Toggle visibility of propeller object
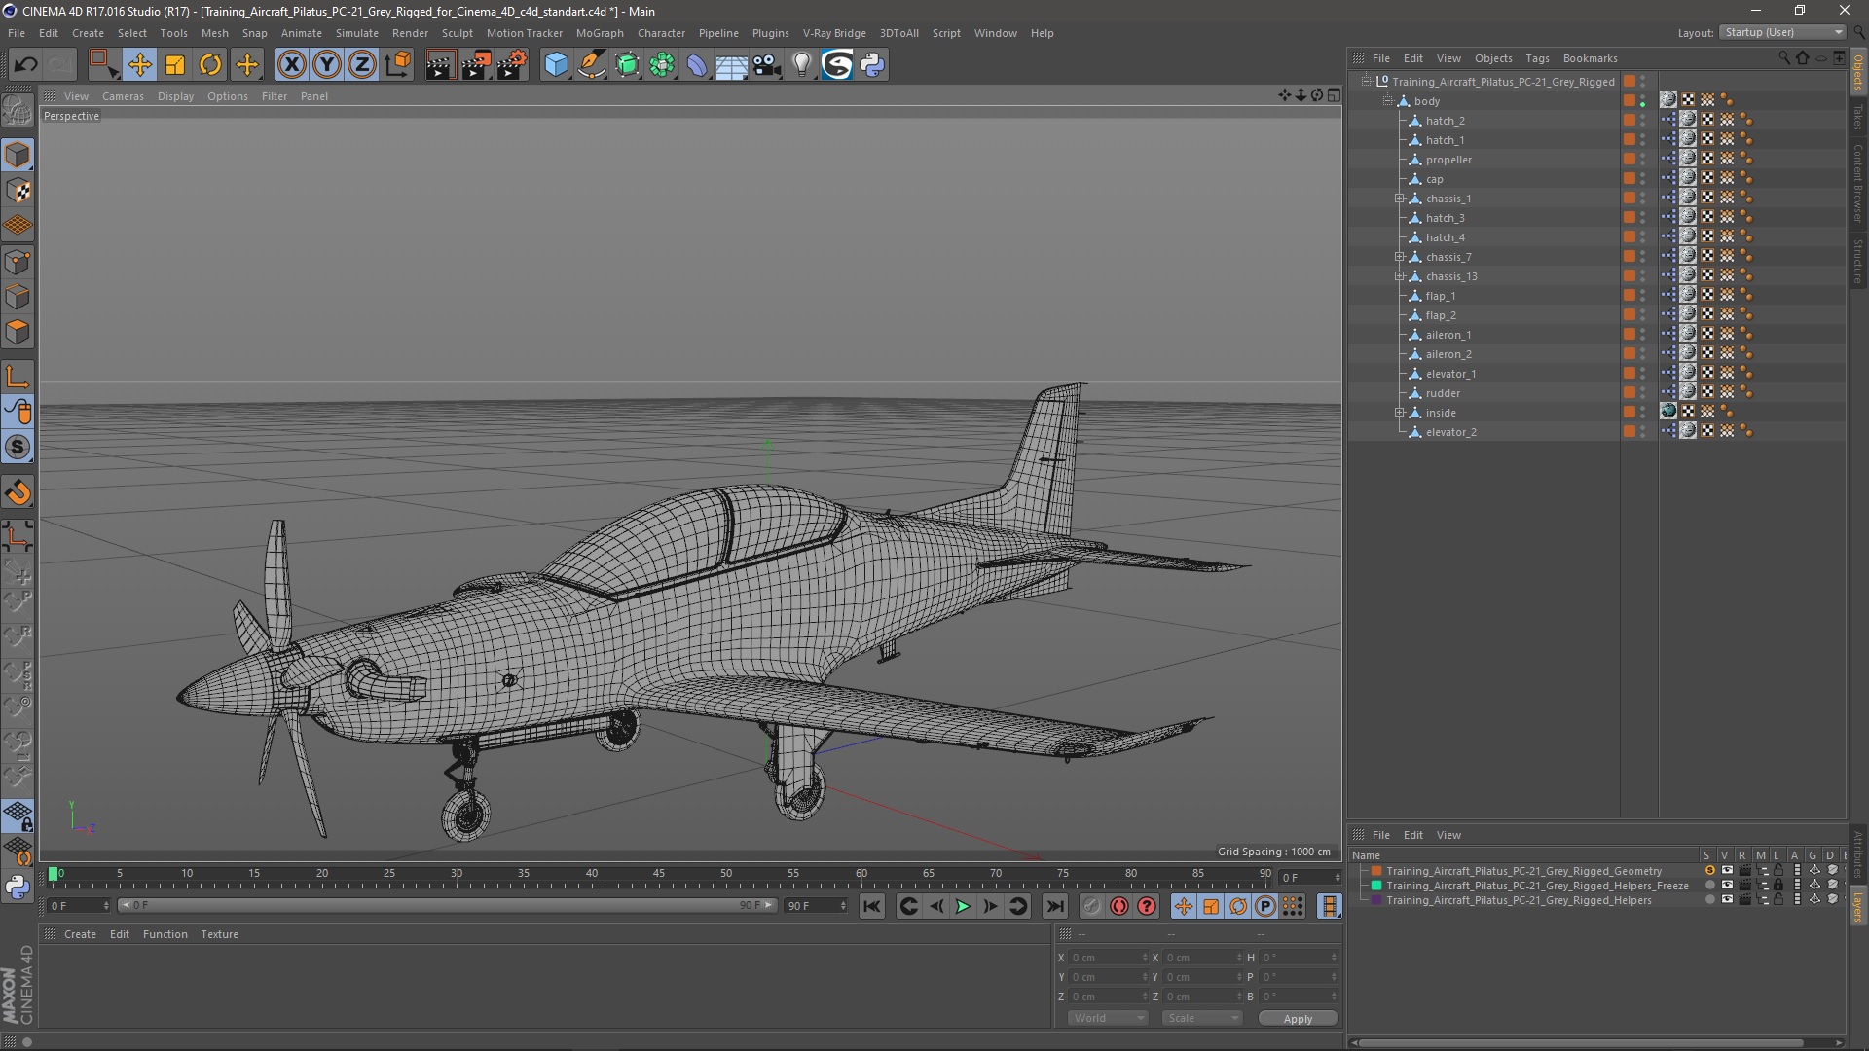The image size is (1869, 1051). click(1644, 156)
